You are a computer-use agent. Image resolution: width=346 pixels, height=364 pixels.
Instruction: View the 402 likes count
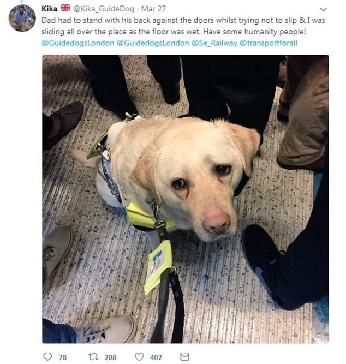click(156, 357)
